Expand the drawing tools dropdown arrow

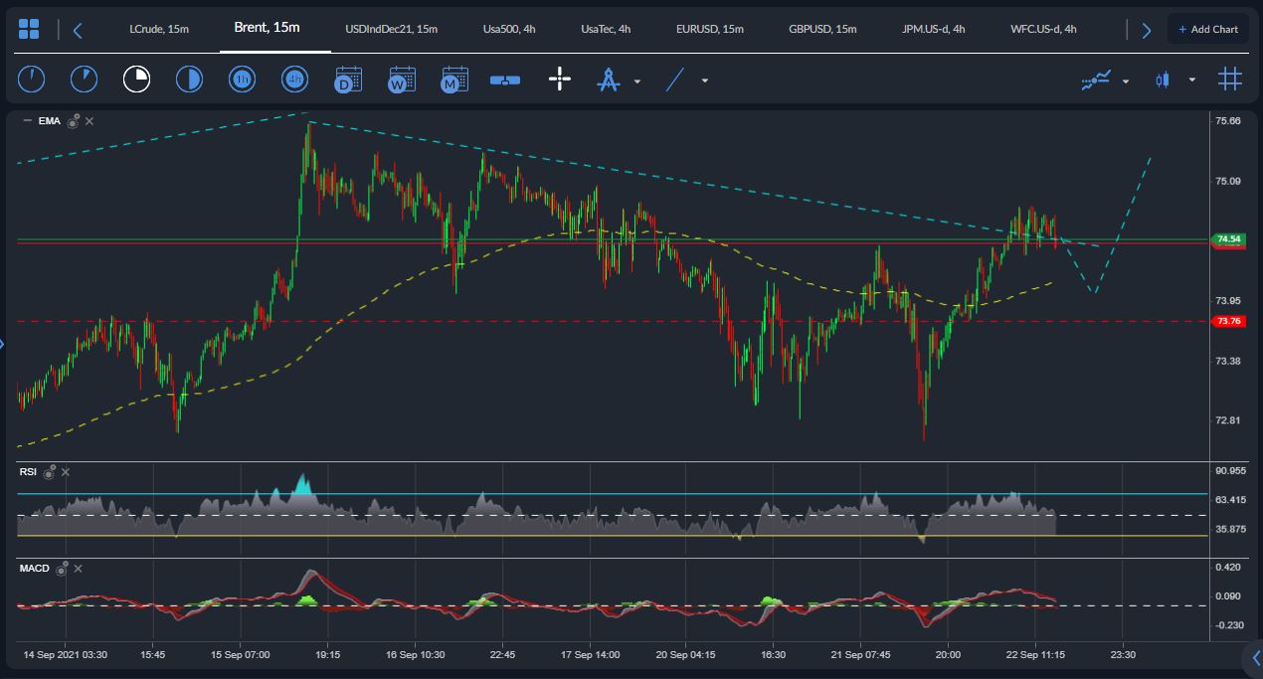click(637, 82)
